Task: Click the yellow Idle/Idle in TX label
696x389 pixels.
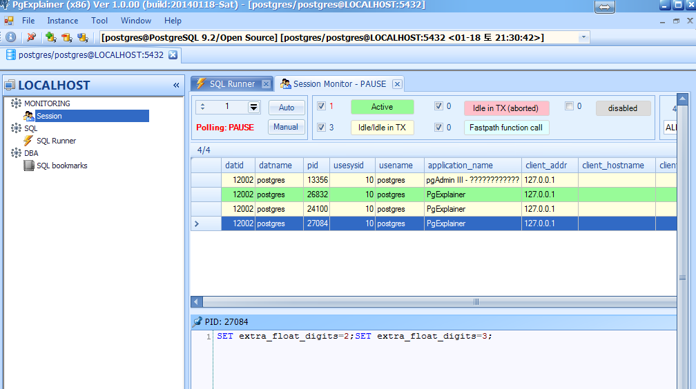Action: (x=383, y=128)
